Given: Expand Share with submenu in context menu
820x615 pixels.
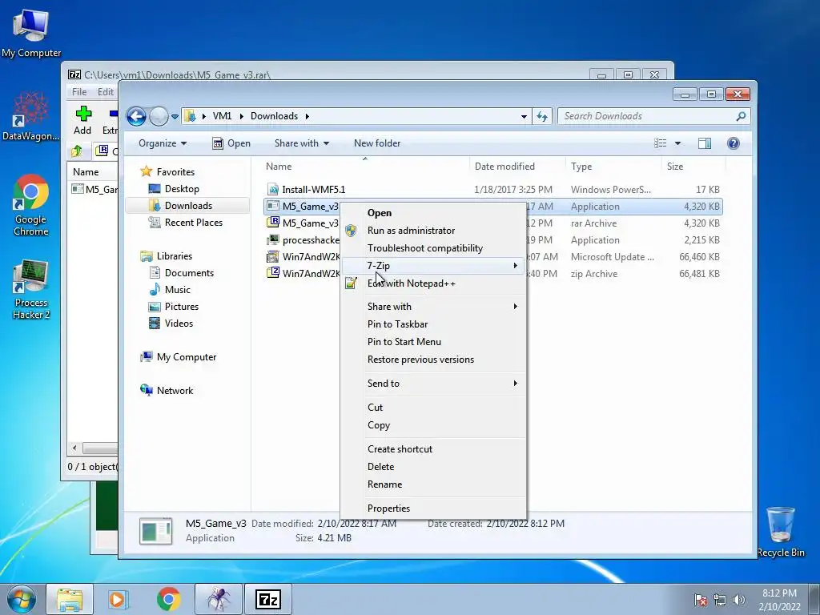Looking at the screenshot, I should [x=432, y=307].
